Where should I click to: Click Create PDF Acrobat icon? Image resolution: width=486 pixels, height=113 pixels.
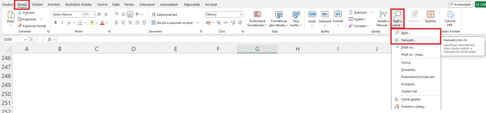[x=450, y=15]
